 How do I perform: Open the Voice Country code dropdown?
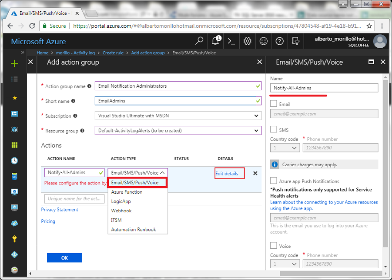pos(285,264)
